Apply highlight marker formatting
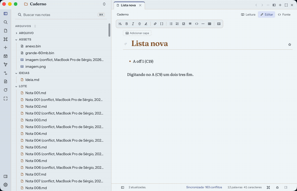297x191 pixels. (146, 24)
